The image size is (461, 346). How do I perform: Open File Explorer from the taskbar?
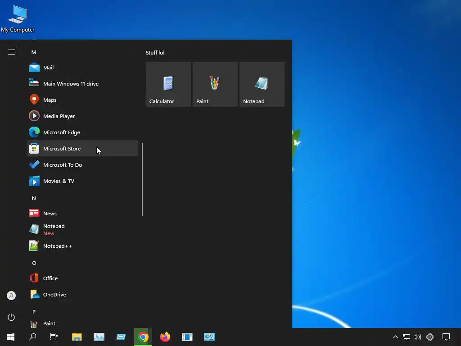[77, 337]
